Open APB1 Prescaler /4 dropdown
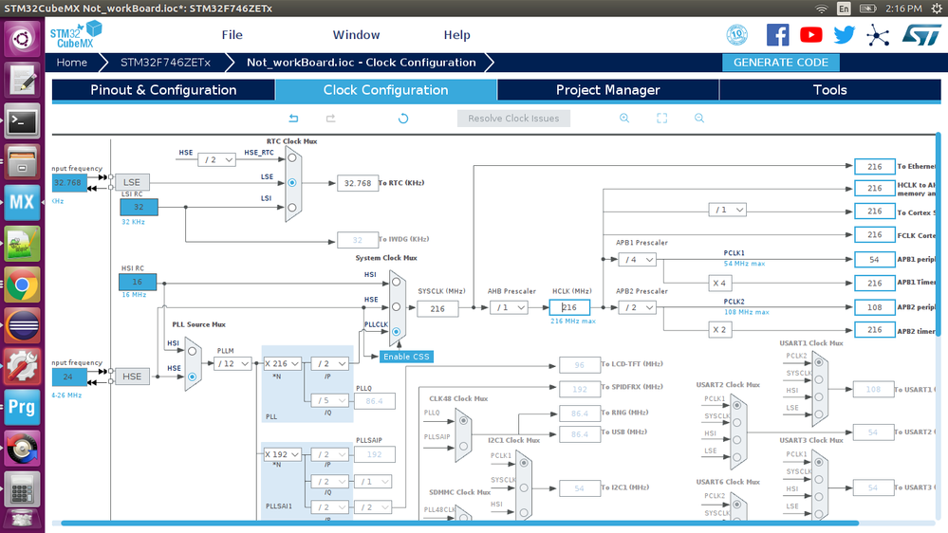Image resolution: width=948 pixels, height=533 pixels. pyautogui.click(x=638, y=259)
